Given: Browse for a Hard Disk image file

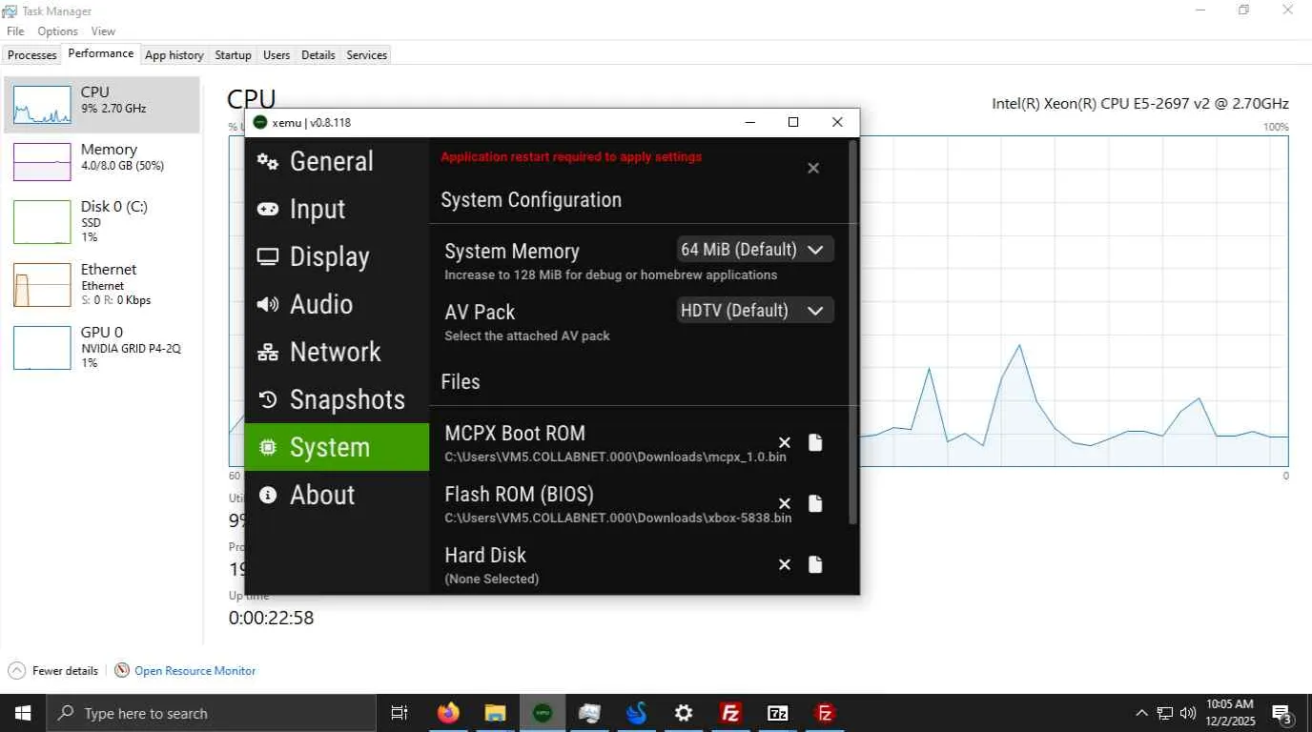Looking at the screenshot, I should (x=815, y=564).
